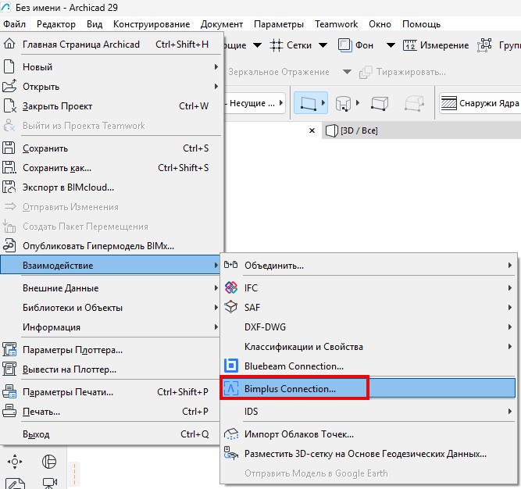The height and width of the screenshot is (489, 521).
Task: Click the SAF cube icon
Action: (231, 307)
